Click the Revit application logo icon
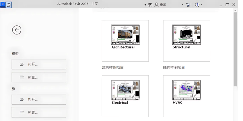 tap(3, 4)
